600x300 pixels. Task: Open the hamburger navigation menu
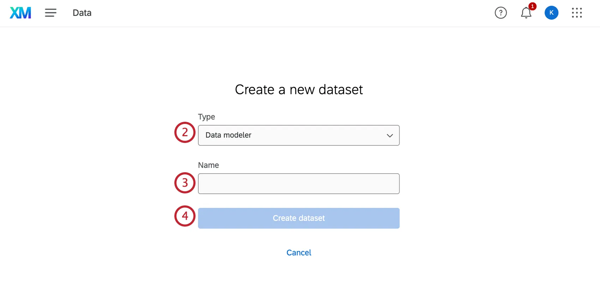tap(50, 13)
